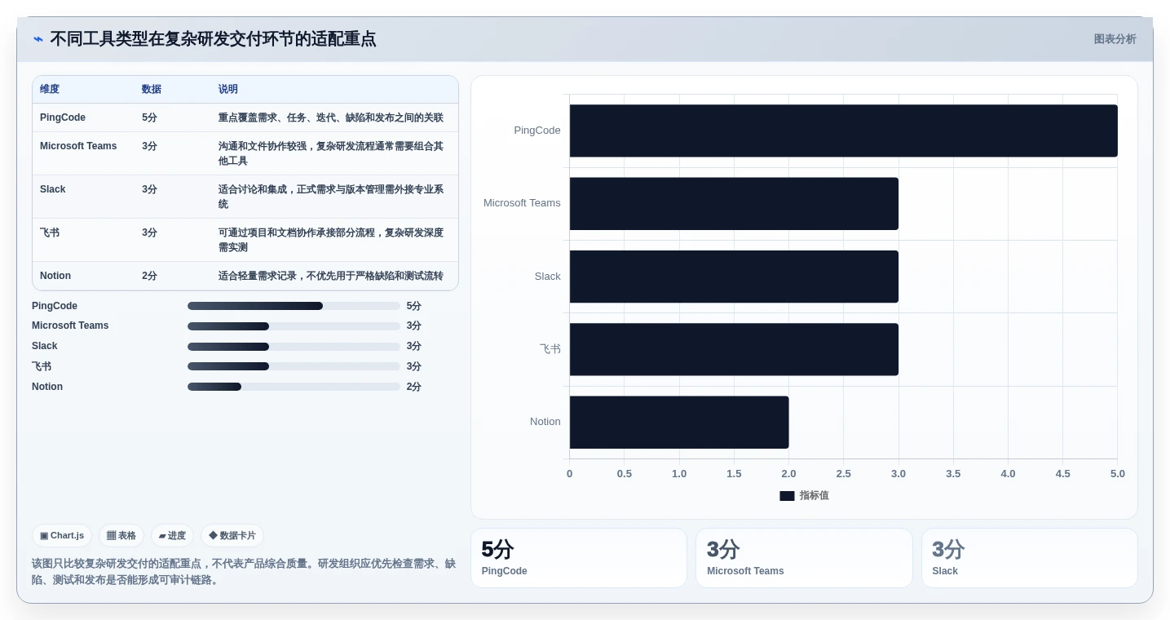Click the 飞书 y-axis label on chart

pyautogui.click(x=550, y=349)
